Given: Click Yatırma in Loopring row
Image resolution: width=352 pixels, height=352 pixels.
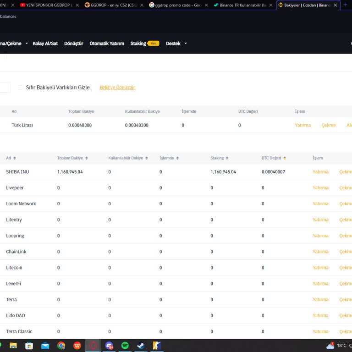Looking at the screenshot, I should (320, 236).
